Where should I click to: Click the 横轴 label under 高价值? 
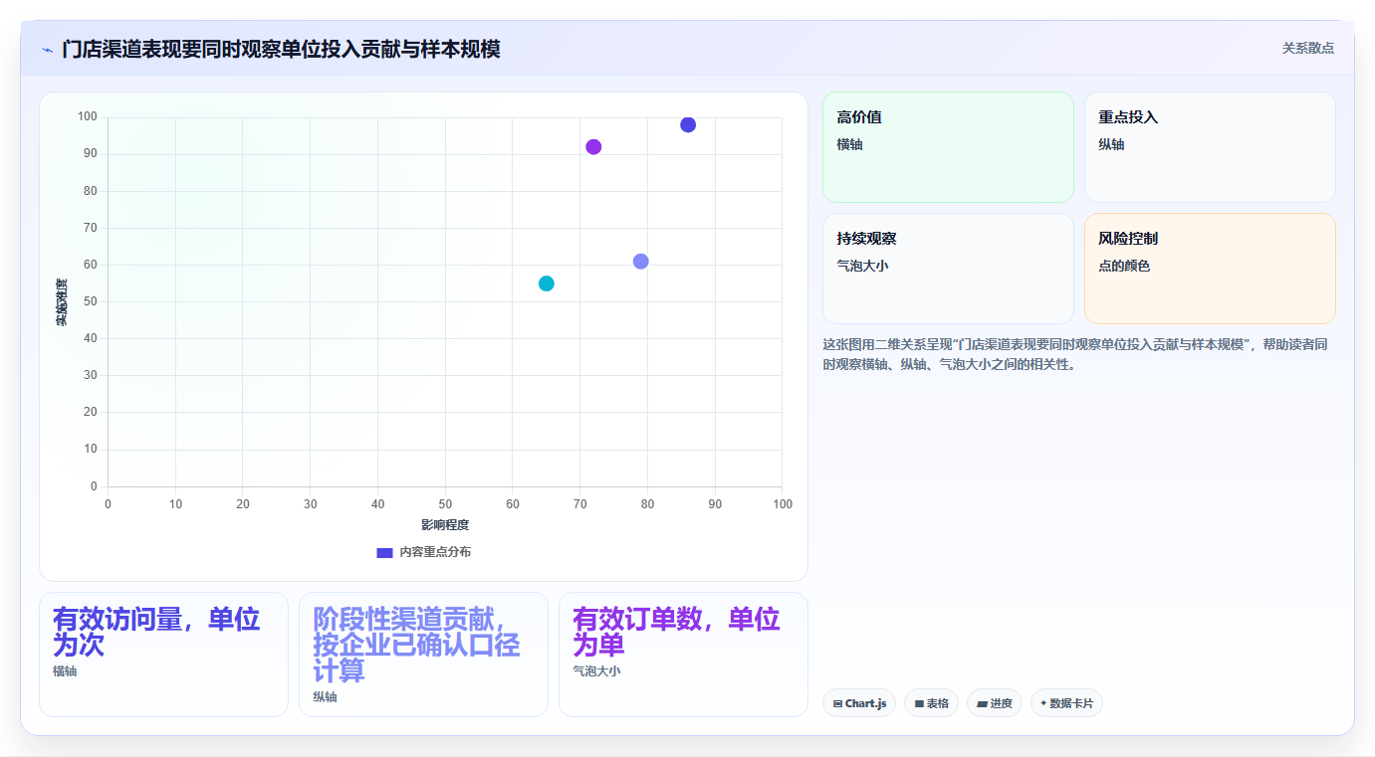click(849, 144)
